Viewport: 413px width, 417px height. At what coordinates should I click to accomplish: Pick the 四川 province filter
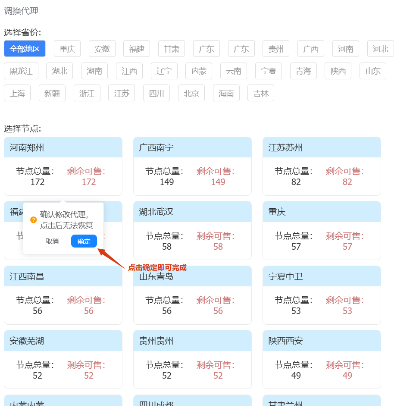click(156, 93)
